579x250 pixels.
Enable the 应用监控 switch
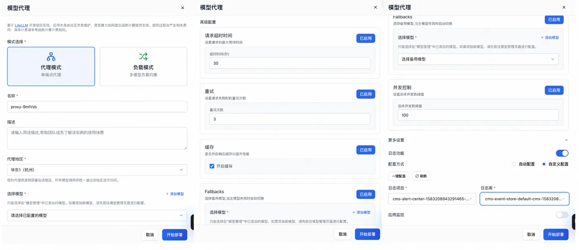click(562, 215)
